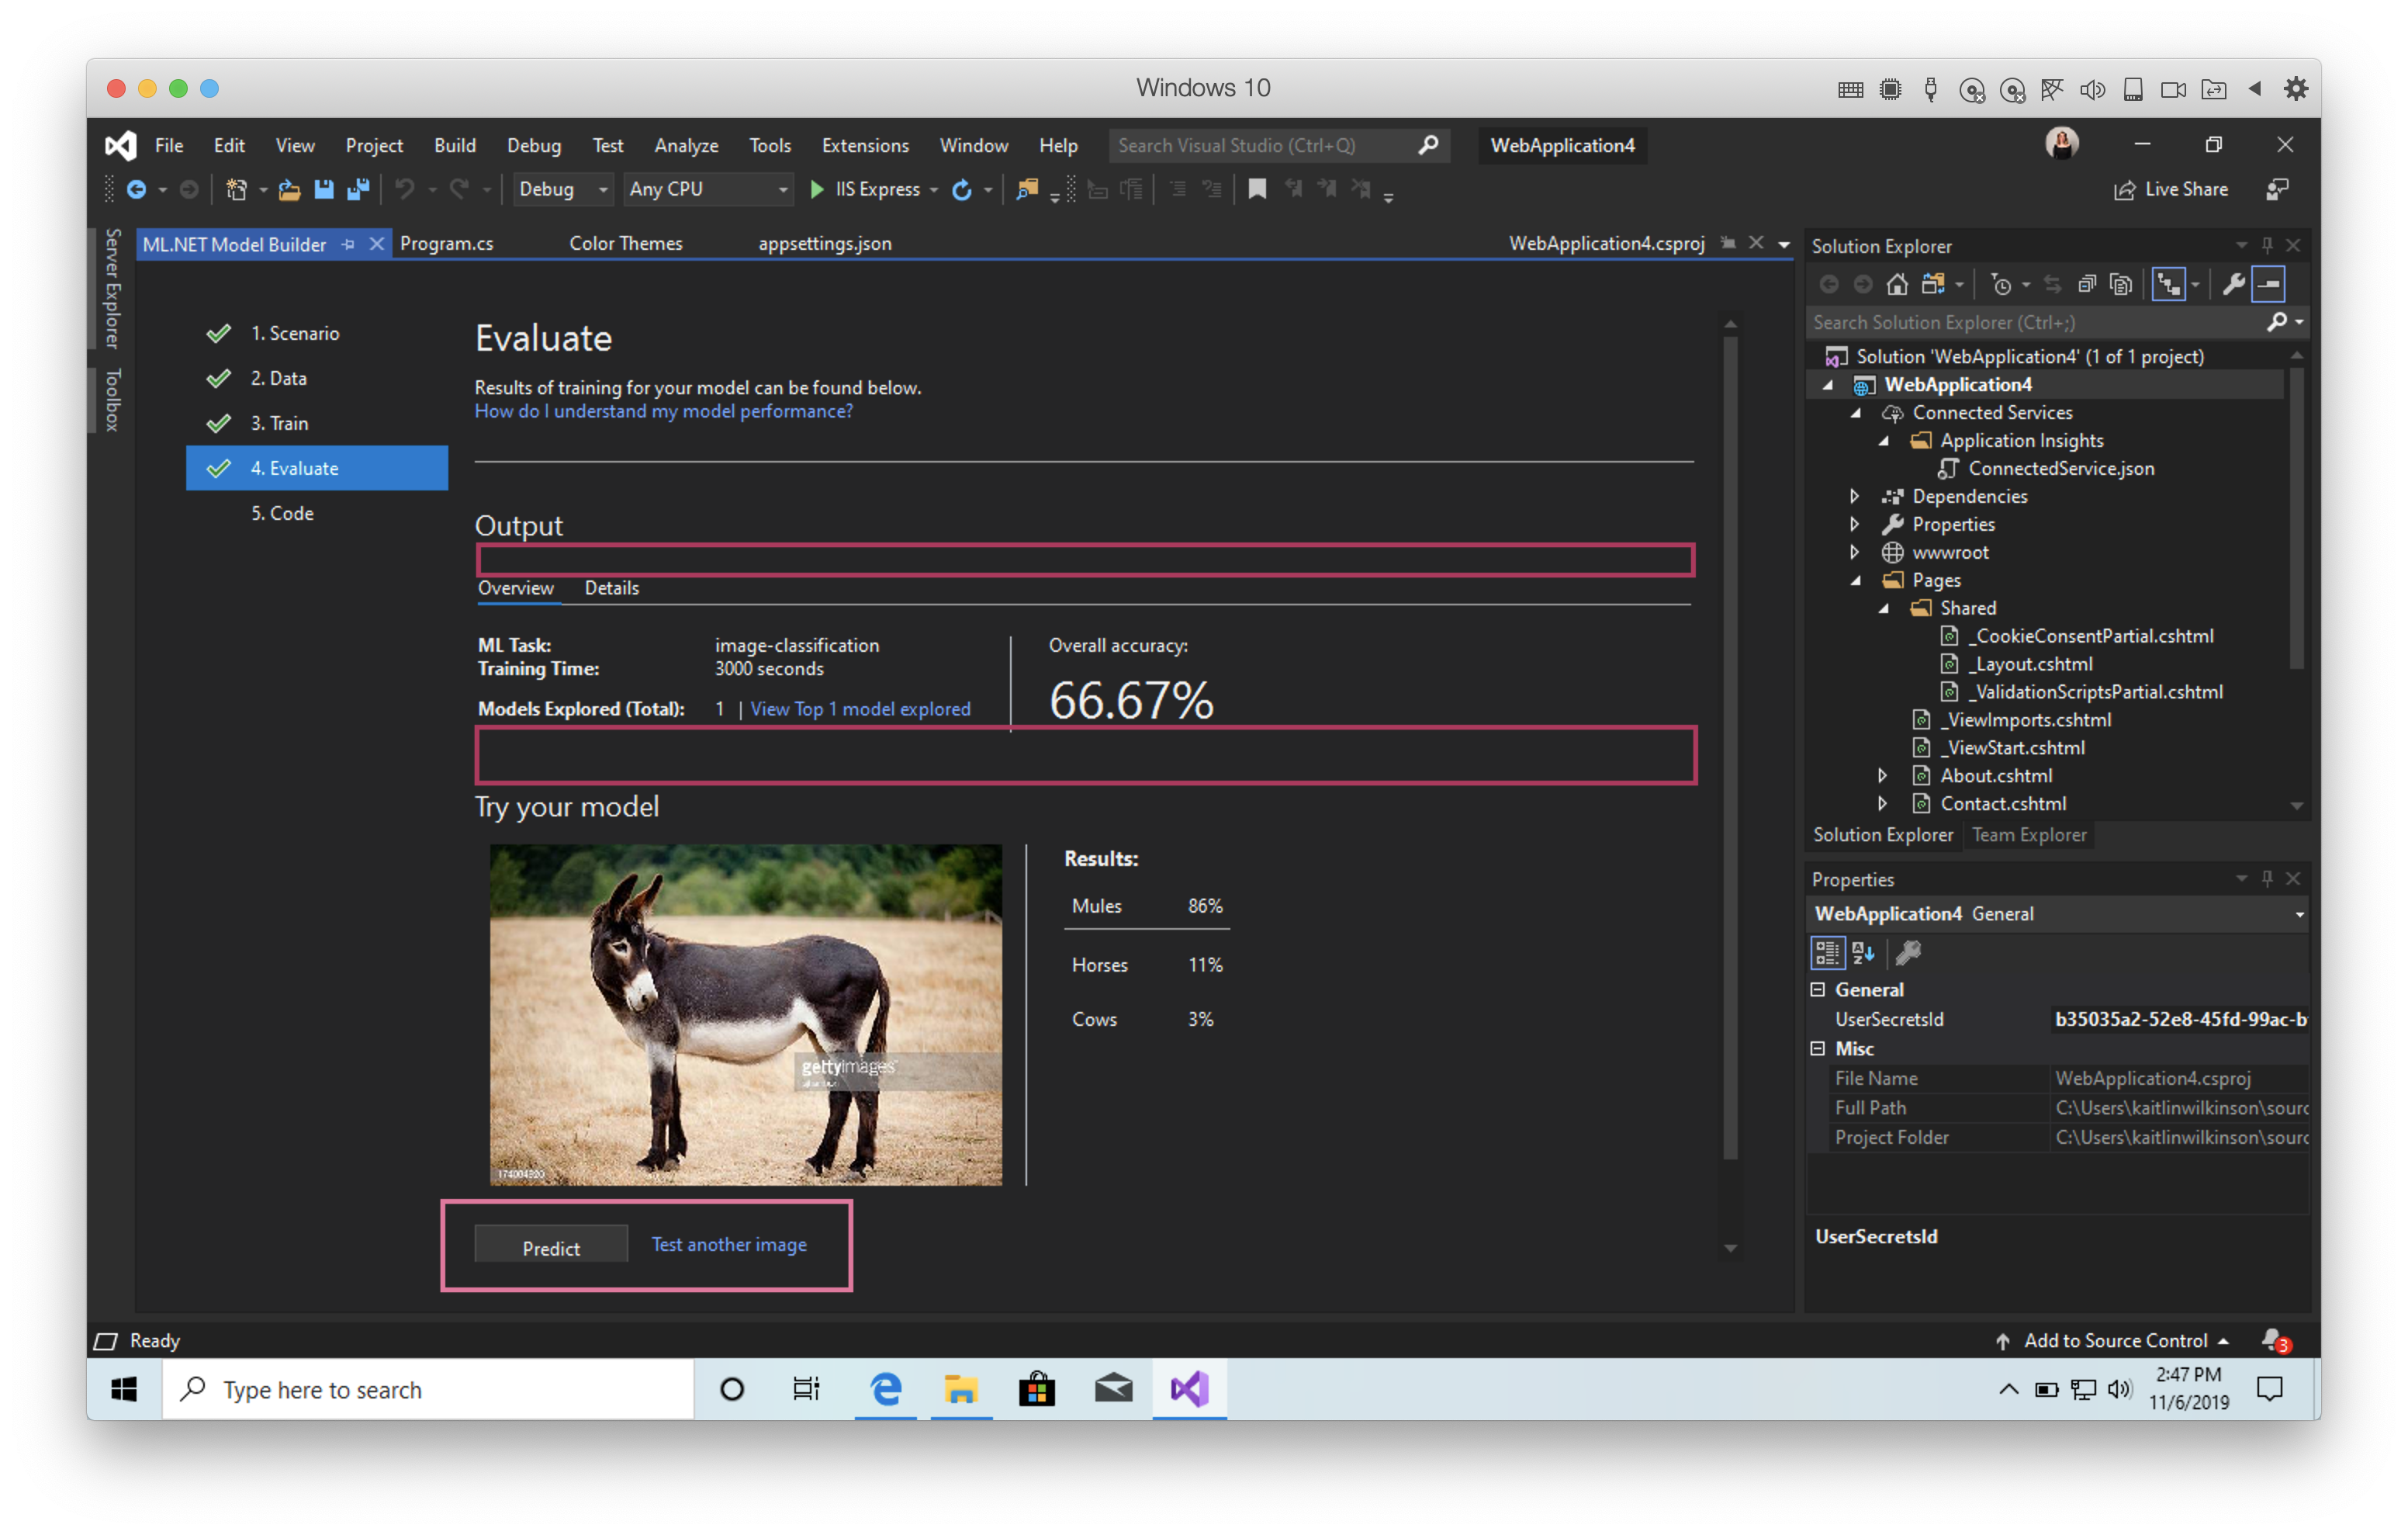The width and height of the screenshot is (2408, 1535).
Task: Expand the Dependencies node
Action: click(x=1855, y=495)
